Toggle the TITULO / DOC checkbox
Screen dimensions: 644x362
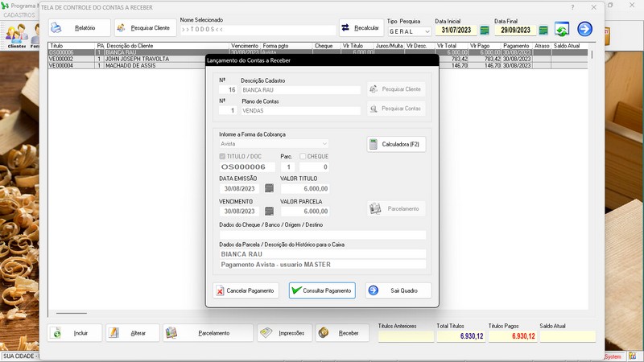(x=223, y=156)
